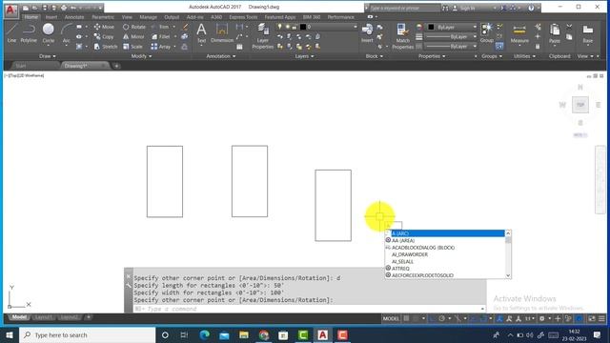Screen dimensions: 610x343
Task: Click Match Properties tool
Action: pyautogui.click(x=402, y=36)
